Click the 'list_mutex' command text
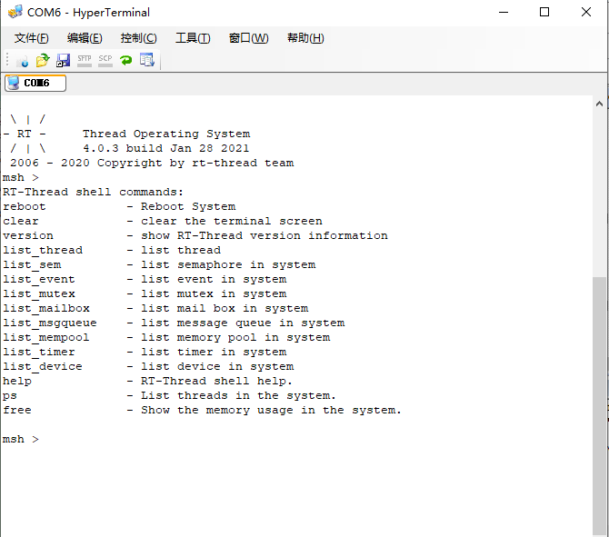The height and width of the screenshot is (537, 609). point(39,293)
